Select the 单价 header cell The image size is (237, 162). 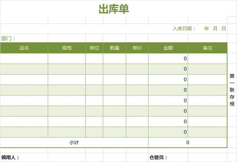(137, 48)
